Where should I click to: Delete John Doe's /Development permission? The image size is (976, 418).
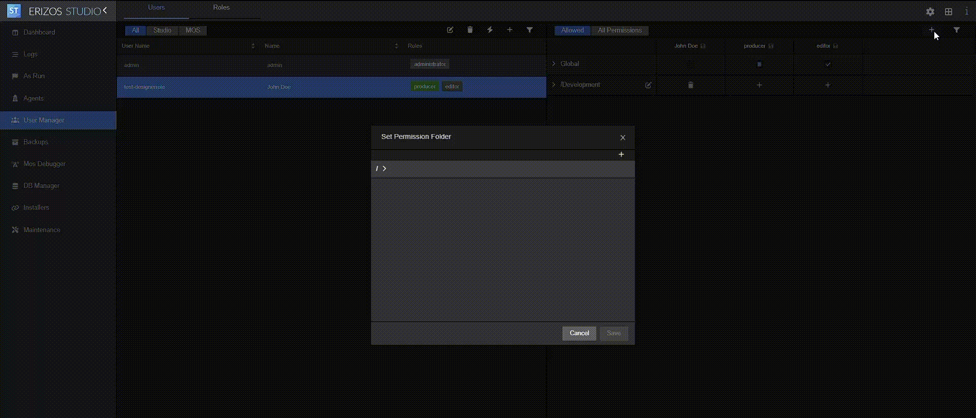click(x=690, y=85)
